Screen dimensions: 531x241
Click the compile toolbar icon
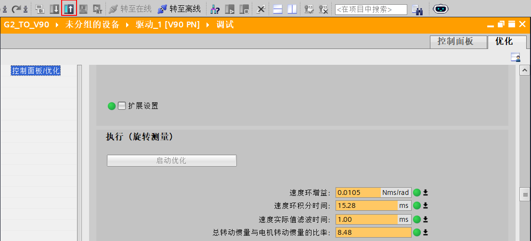(39, 9)
